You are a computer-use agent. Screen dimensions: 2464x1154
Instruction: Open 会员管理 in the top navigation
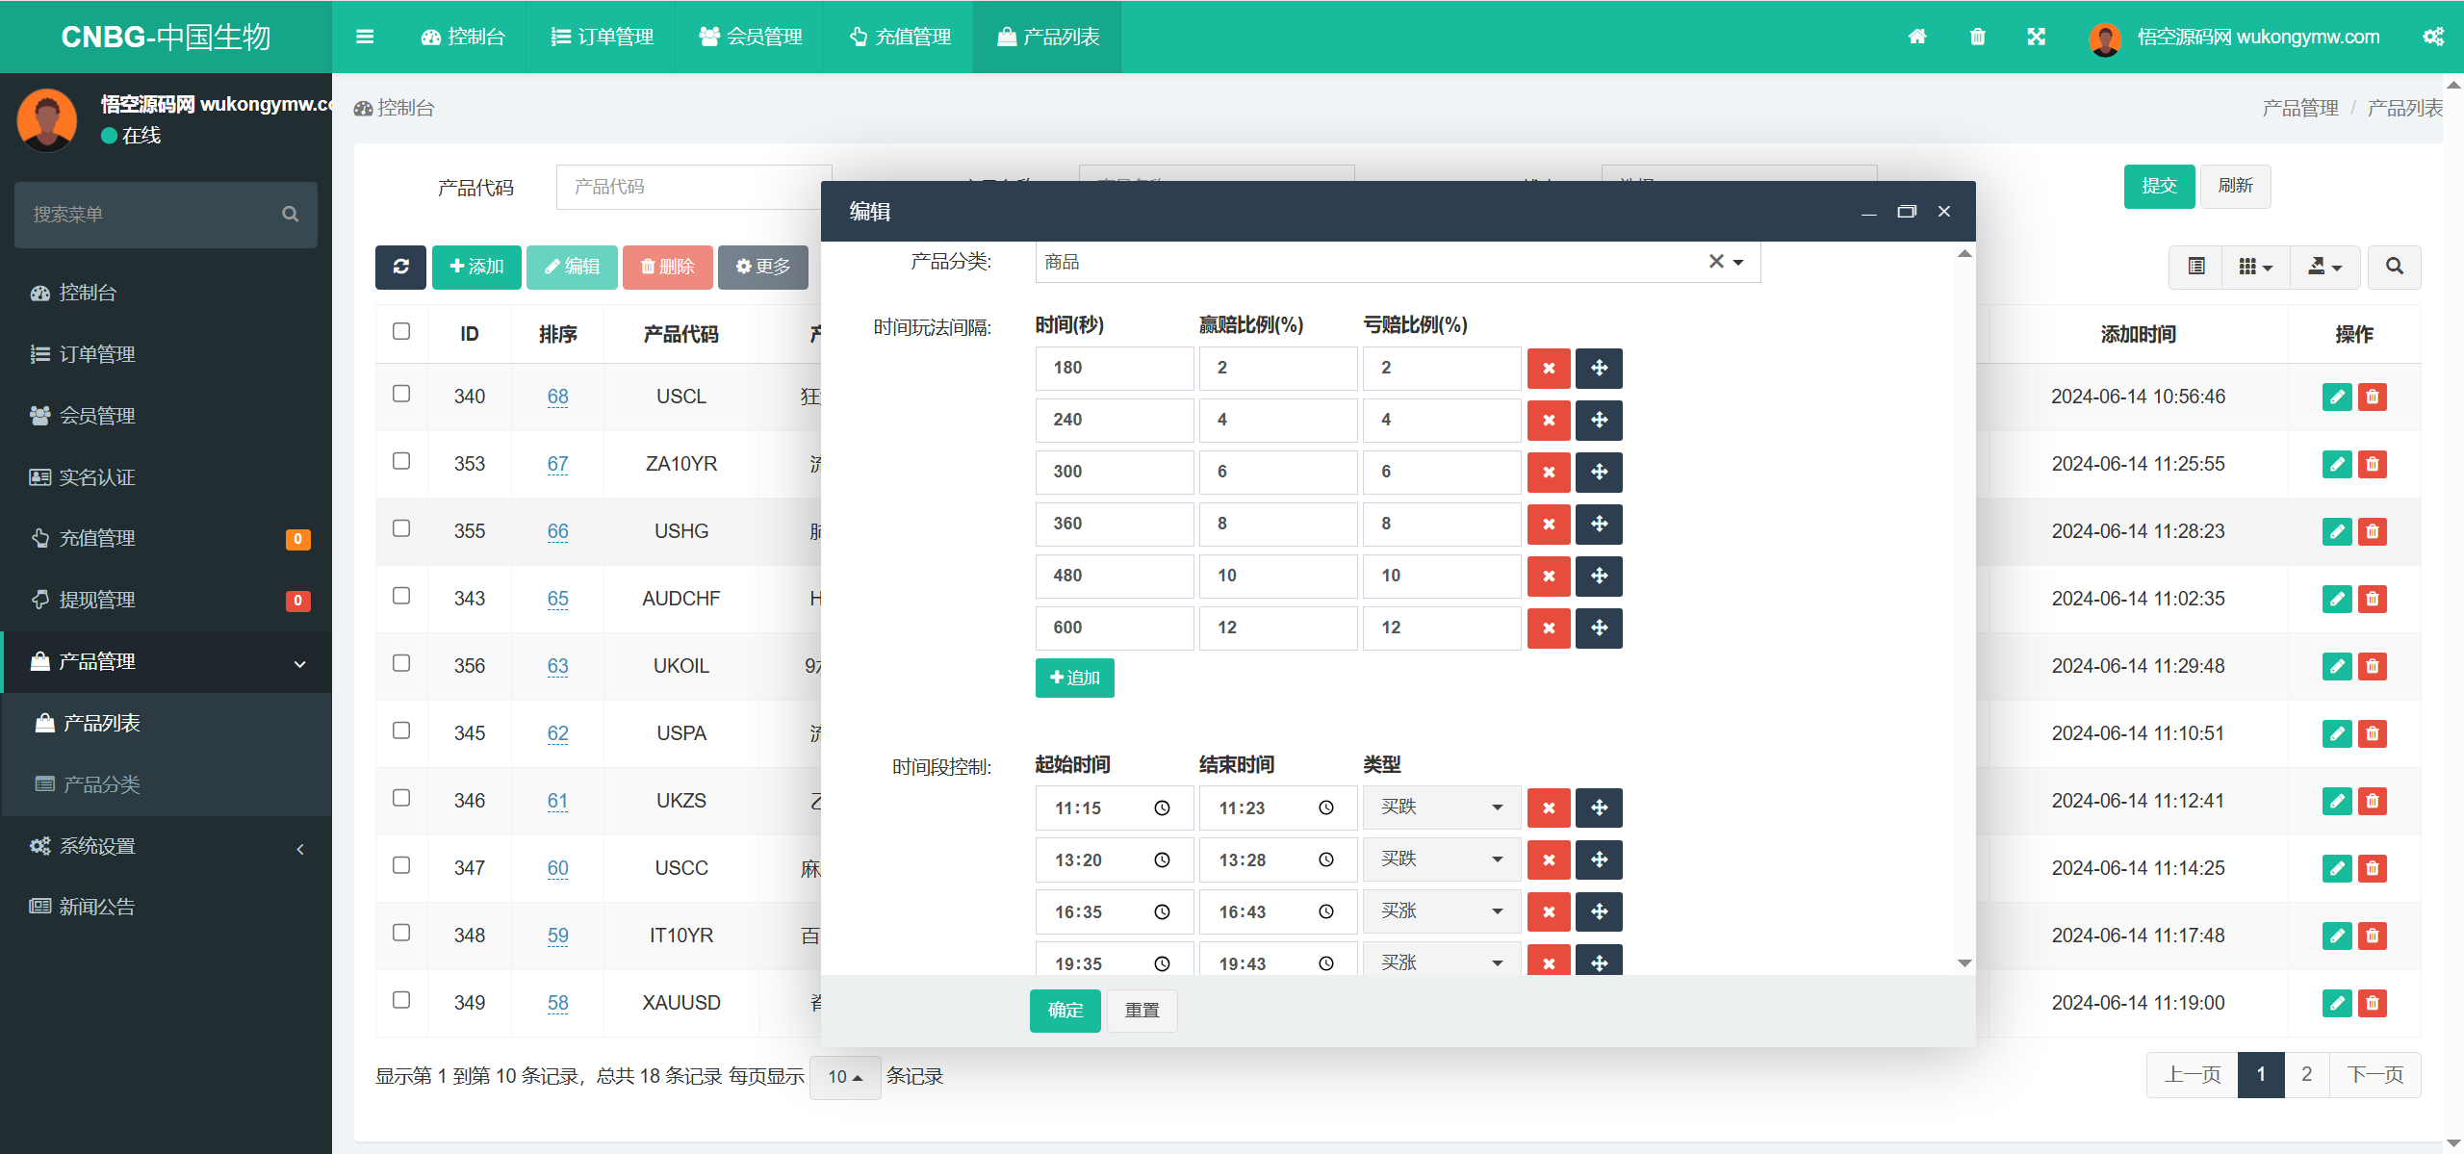tap(750, 37)
